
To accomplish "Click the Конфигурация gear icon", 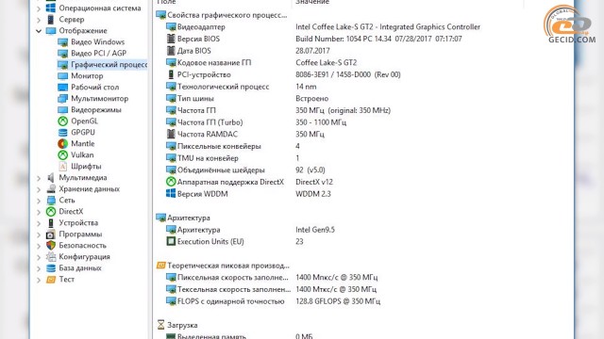I will point(51,257).
